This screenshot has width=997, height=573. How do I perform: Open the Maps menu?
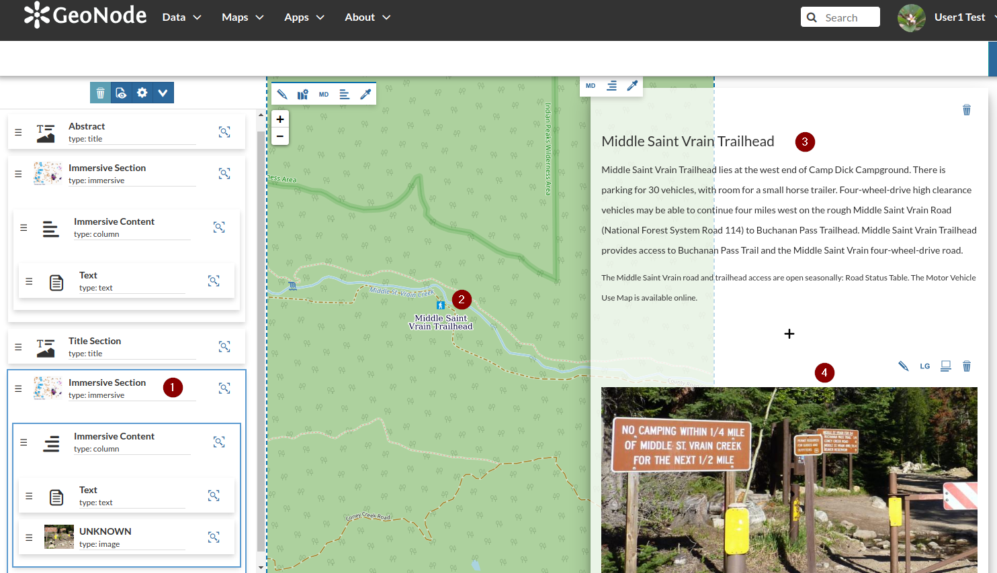click(243, 17)
